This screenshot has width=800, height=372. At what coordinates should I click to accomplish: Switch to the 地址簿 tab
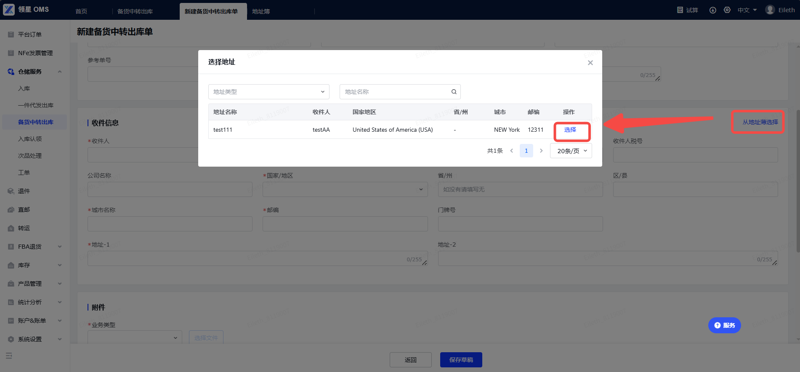click(x=261, y=11)
